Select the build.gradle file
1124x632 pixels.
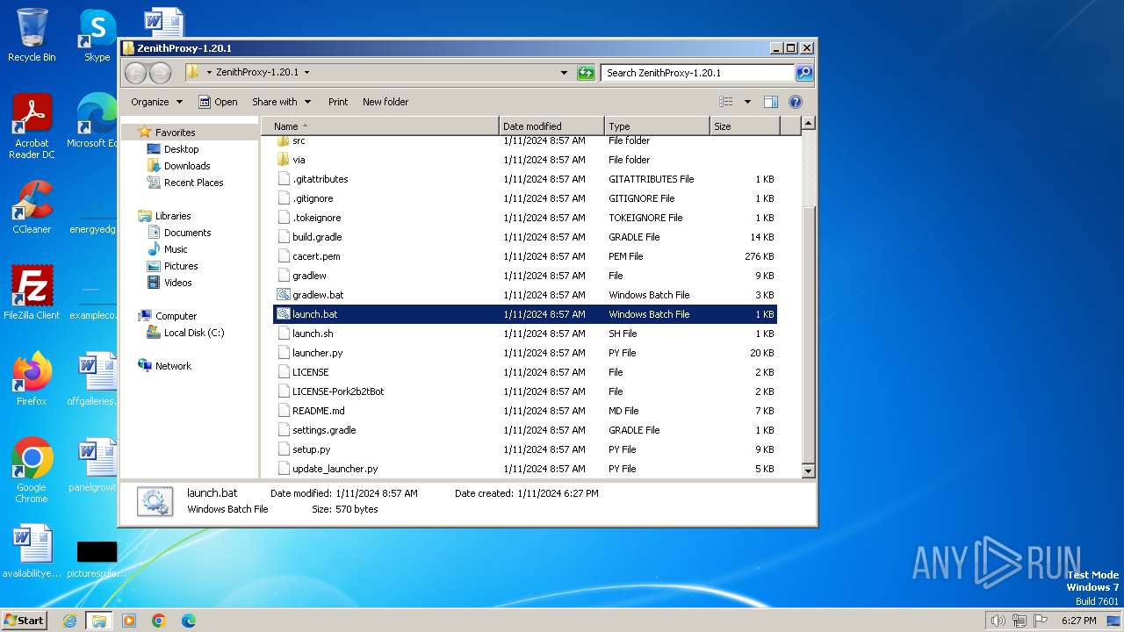tap(524, 237)
